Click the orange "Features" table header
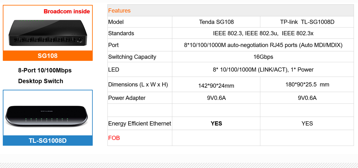The height and width of the screenshot is (168, 358). pos(119,11)
